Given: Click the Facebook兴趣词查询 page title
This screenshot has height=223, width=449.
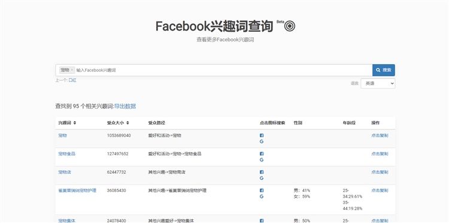Looking at the screenshot, I should (214, 26).
